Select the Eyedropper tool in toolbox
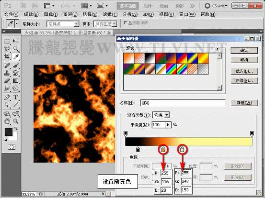The image size is (265, 198). [16, 57]
